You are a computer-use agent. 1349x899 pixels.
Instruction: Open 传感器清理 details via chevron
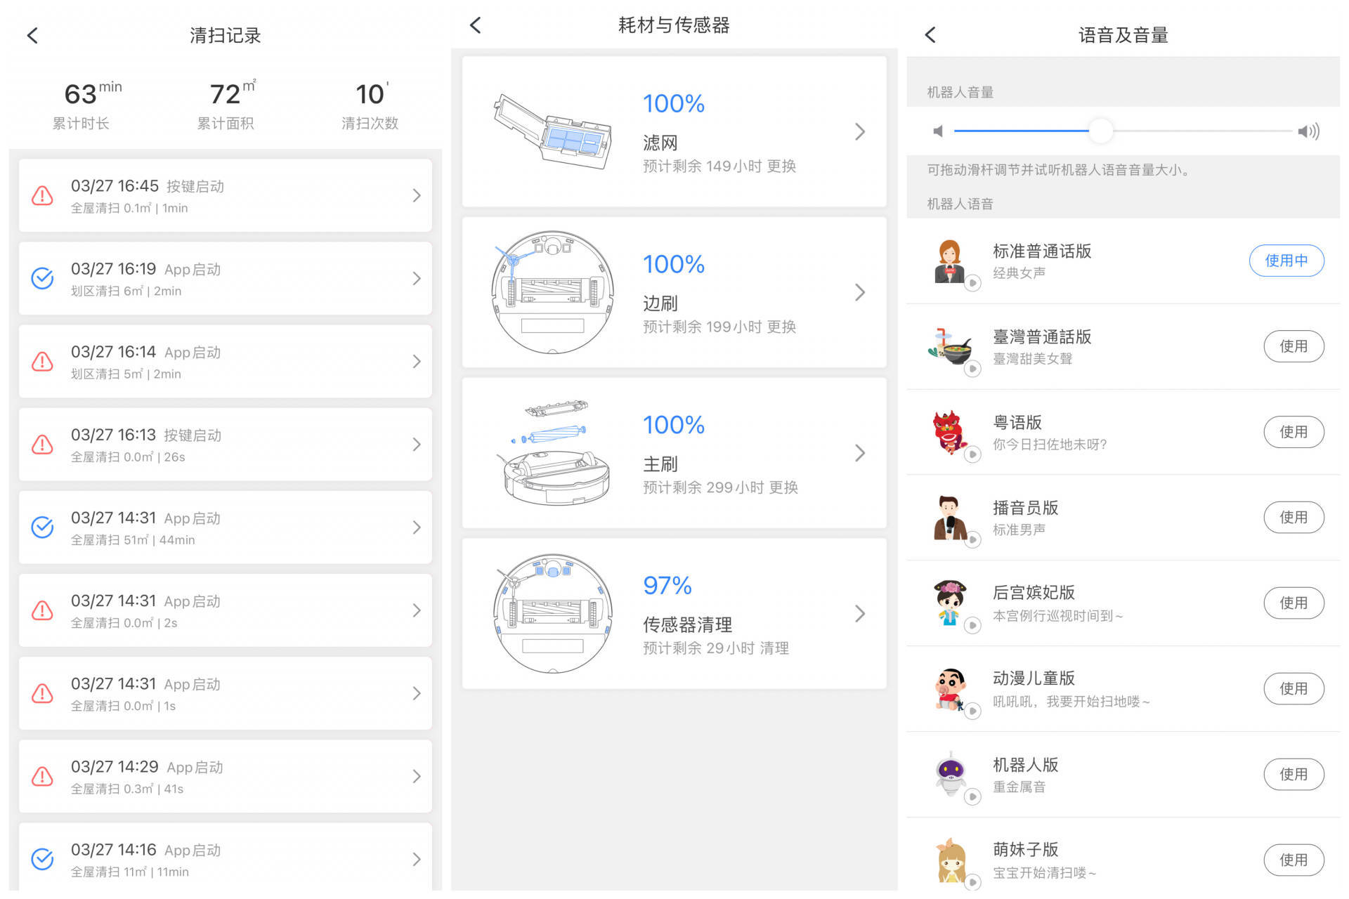[x=859, y=614]
